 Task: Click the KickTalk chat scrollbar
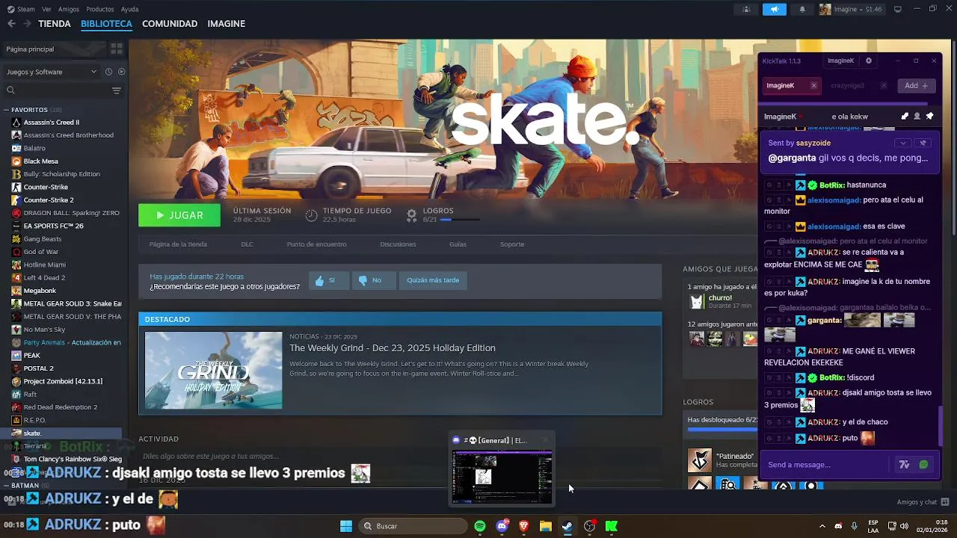tap(941, 424)
